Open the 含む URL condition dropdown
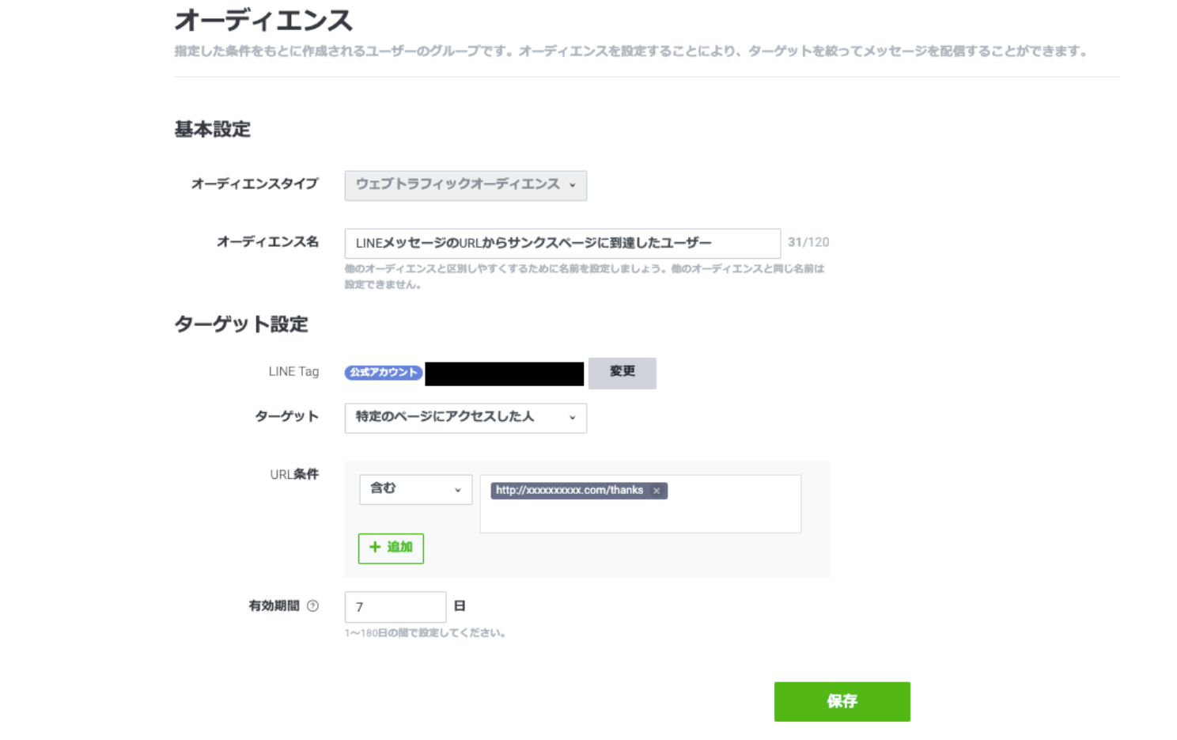The image size is (1177, 740). pyautogui.click(x=415, y=489)
